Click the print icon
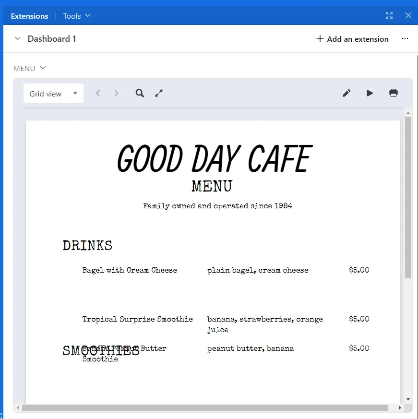 394,93
